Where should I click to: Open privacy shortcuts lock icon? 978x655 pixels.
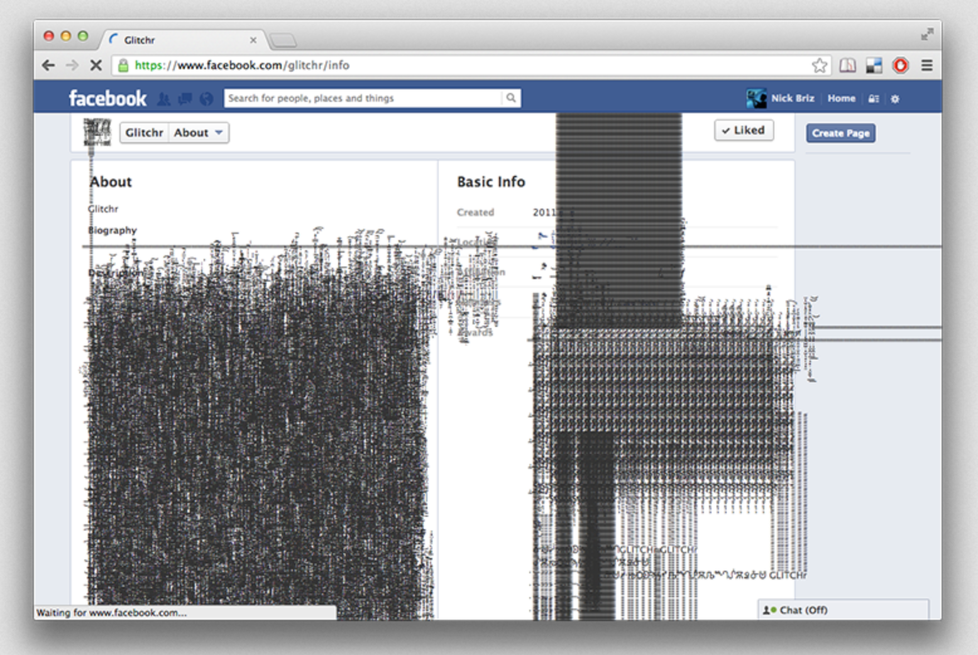point(874,99)
